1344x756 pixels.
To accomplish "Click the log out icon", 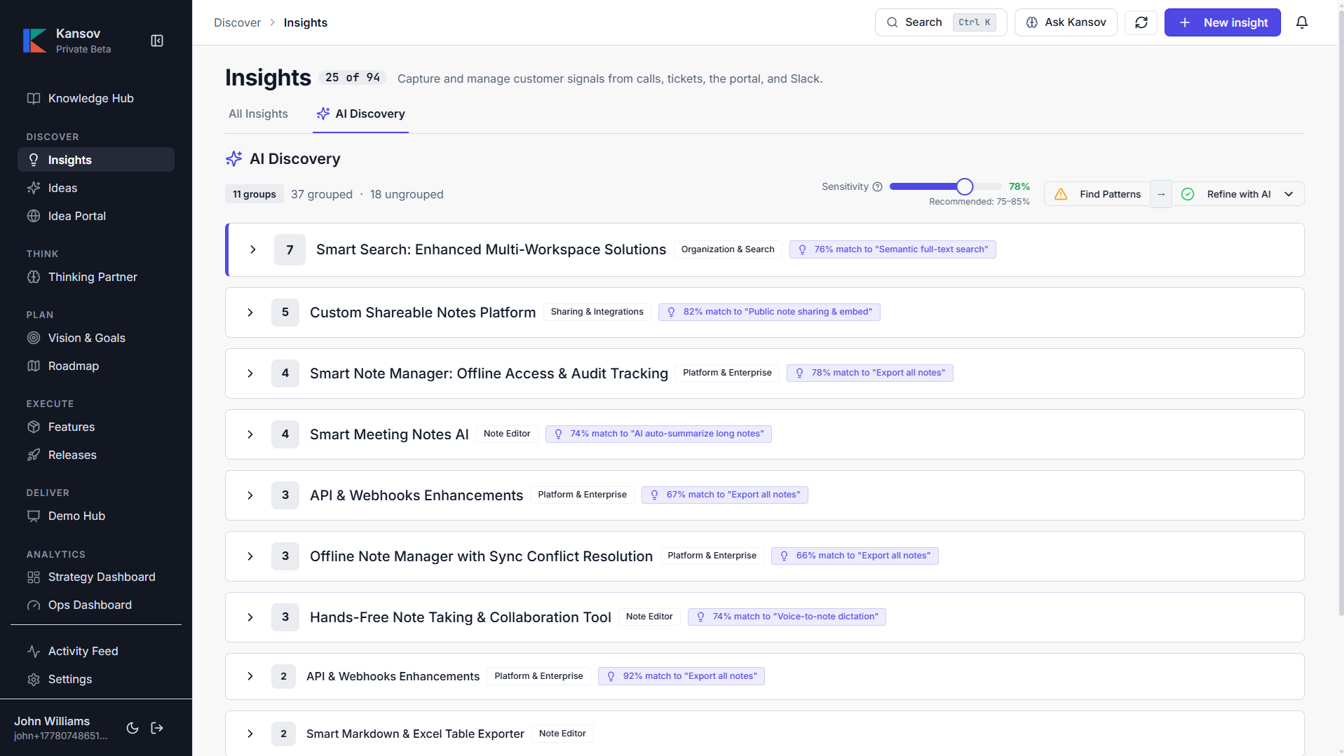I will [157, 728].
